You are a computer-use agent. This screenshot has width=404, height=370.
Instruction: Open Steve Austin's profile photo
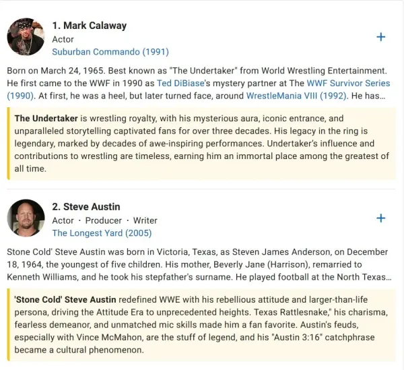click(26, 218)
